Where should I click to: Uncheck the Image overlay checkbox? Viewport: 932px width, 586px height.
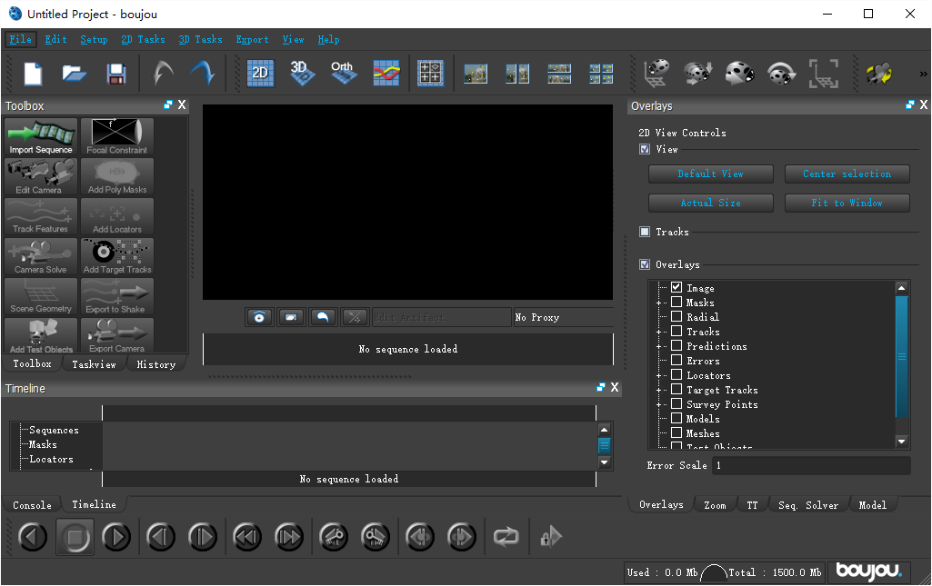pyautogui.click(x=676, y=287)
